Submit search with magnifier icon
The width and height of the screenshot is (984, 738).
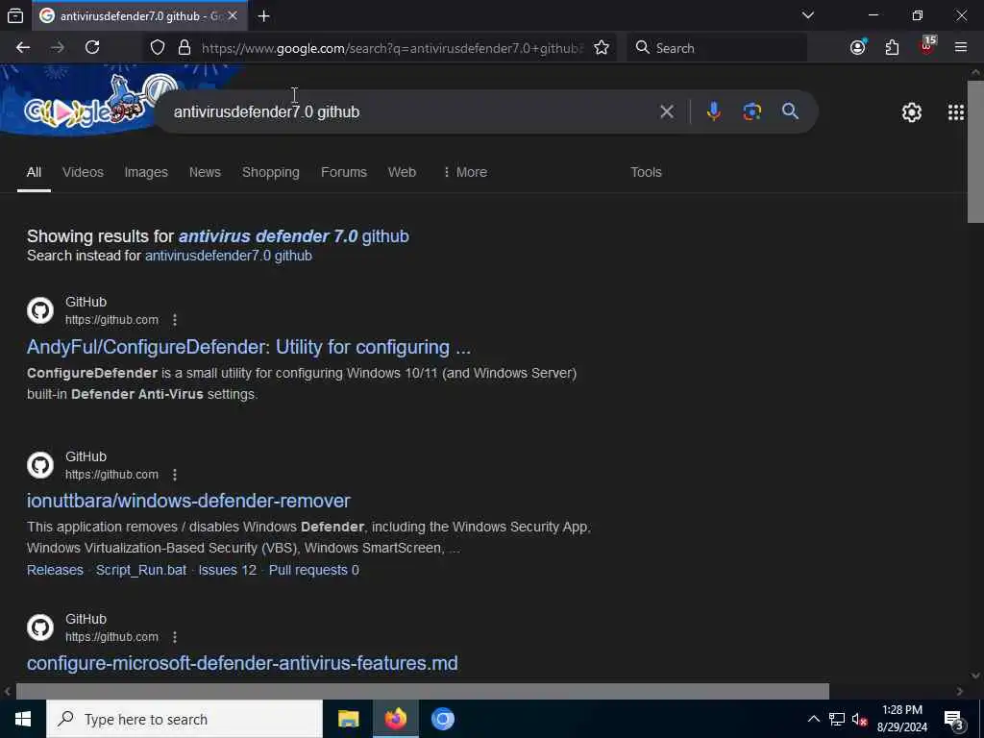click(790, 111)
